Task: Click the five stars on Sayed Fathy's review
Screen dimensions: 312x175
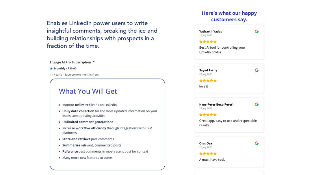Action: tap(208, 81)
